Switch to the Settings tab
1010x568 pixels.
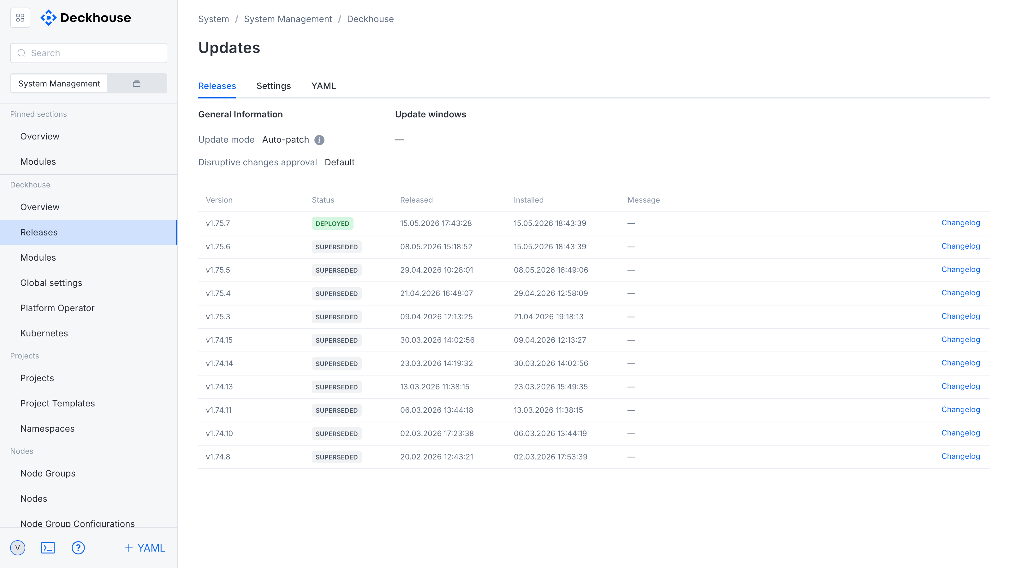point(274,86)
